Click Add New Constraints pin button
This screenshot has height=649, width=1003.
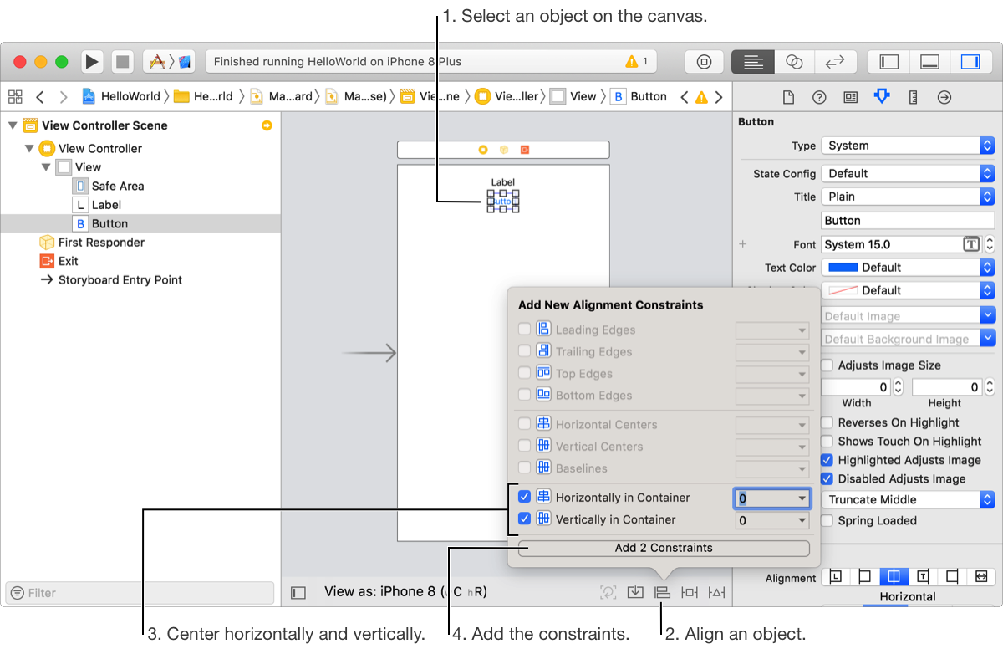[x=689, y=592]
